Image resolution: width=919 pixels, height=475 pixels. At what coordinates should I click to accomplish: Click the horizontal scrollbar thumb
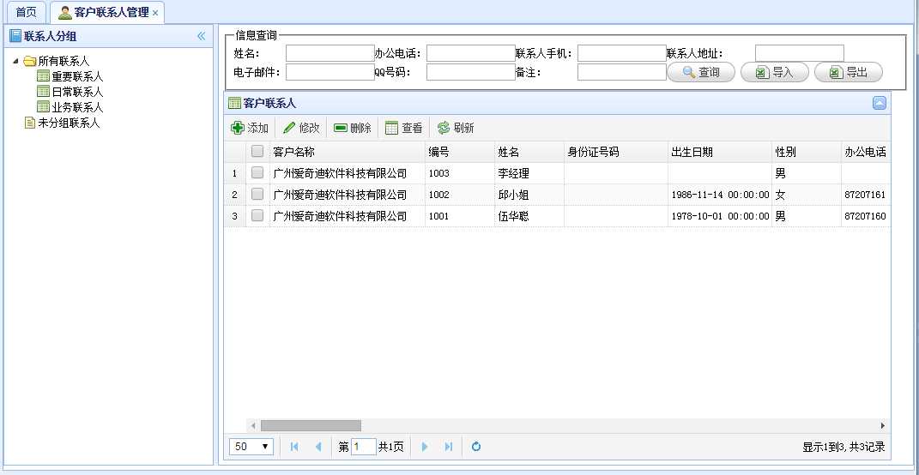click(311, 426)
